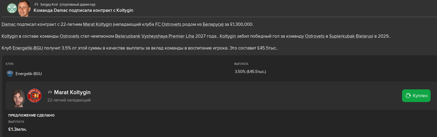This screenshot has width=437, height=137.
Task: Click the Damac Club red badge
Action: point(34,96)
